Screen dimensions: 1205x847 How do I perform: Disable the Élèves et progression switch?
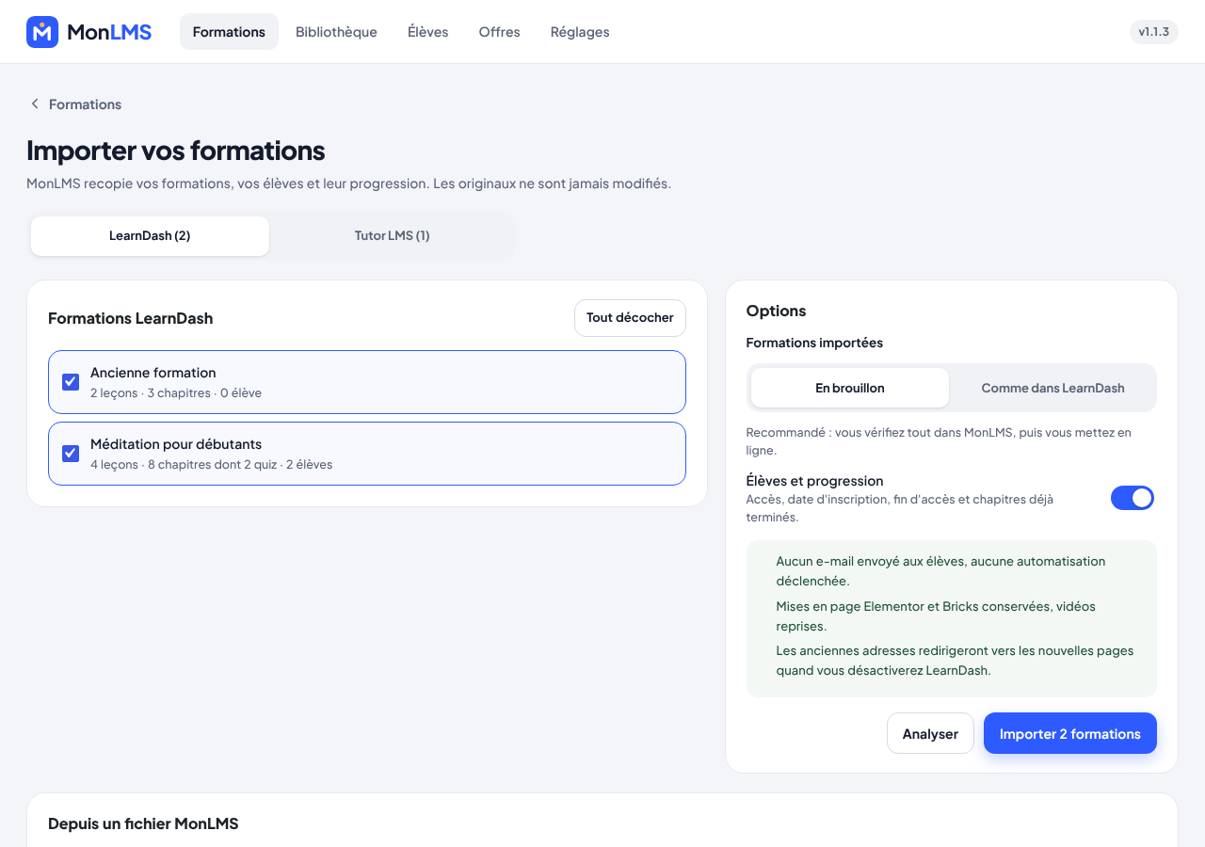(1133, 498)
